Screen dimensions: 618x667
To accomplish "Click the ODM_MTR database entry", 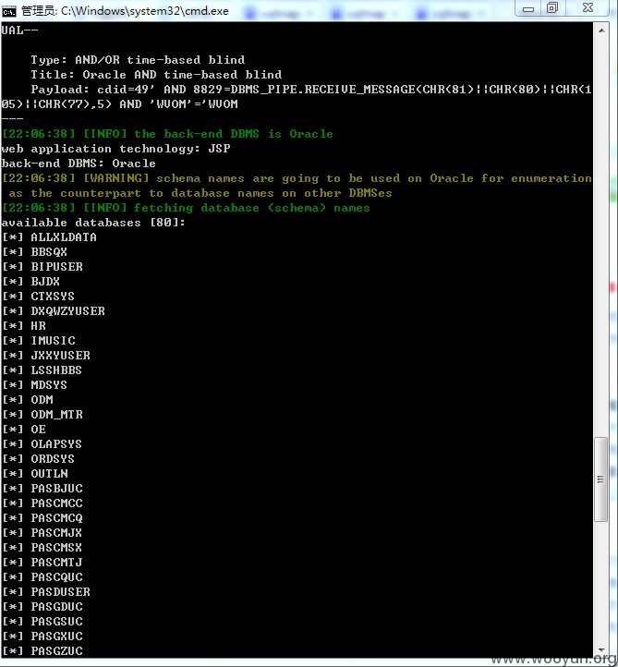I will click(x=42, y=414).
